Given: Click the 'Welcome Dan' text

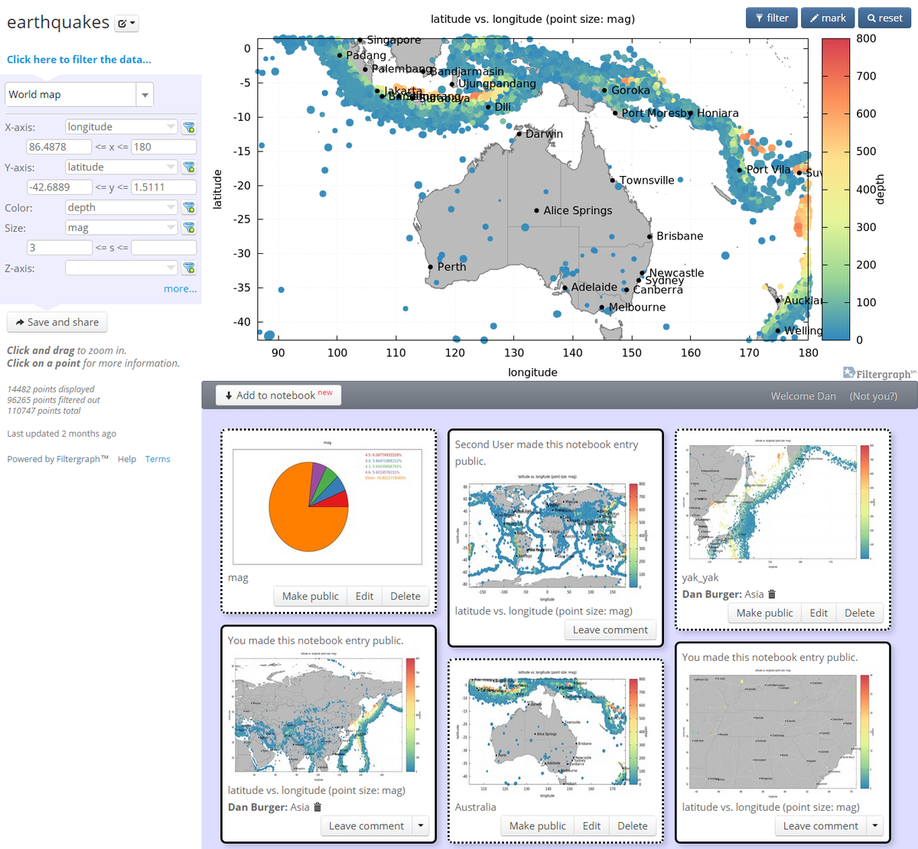Looking at the screenshot, I should 803,396.
